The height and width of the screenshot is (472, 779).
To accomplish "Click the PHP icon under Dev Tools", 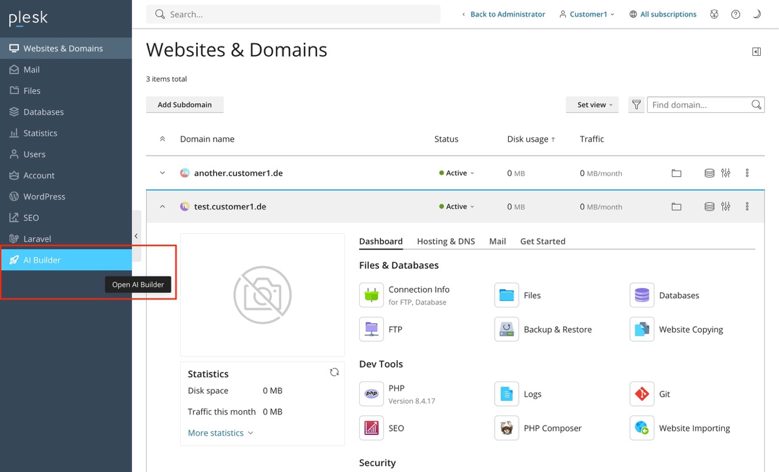I will pyautogui.click(x=371, y=394).
